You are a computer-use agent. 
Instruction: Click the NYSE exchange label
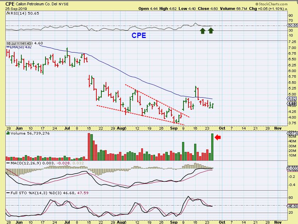point(64,4)
